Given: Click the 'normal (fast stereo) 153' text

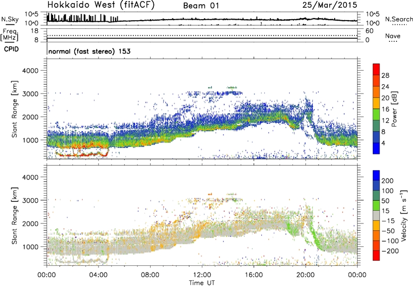Looking at the screenshot, I should coord(89,51).
